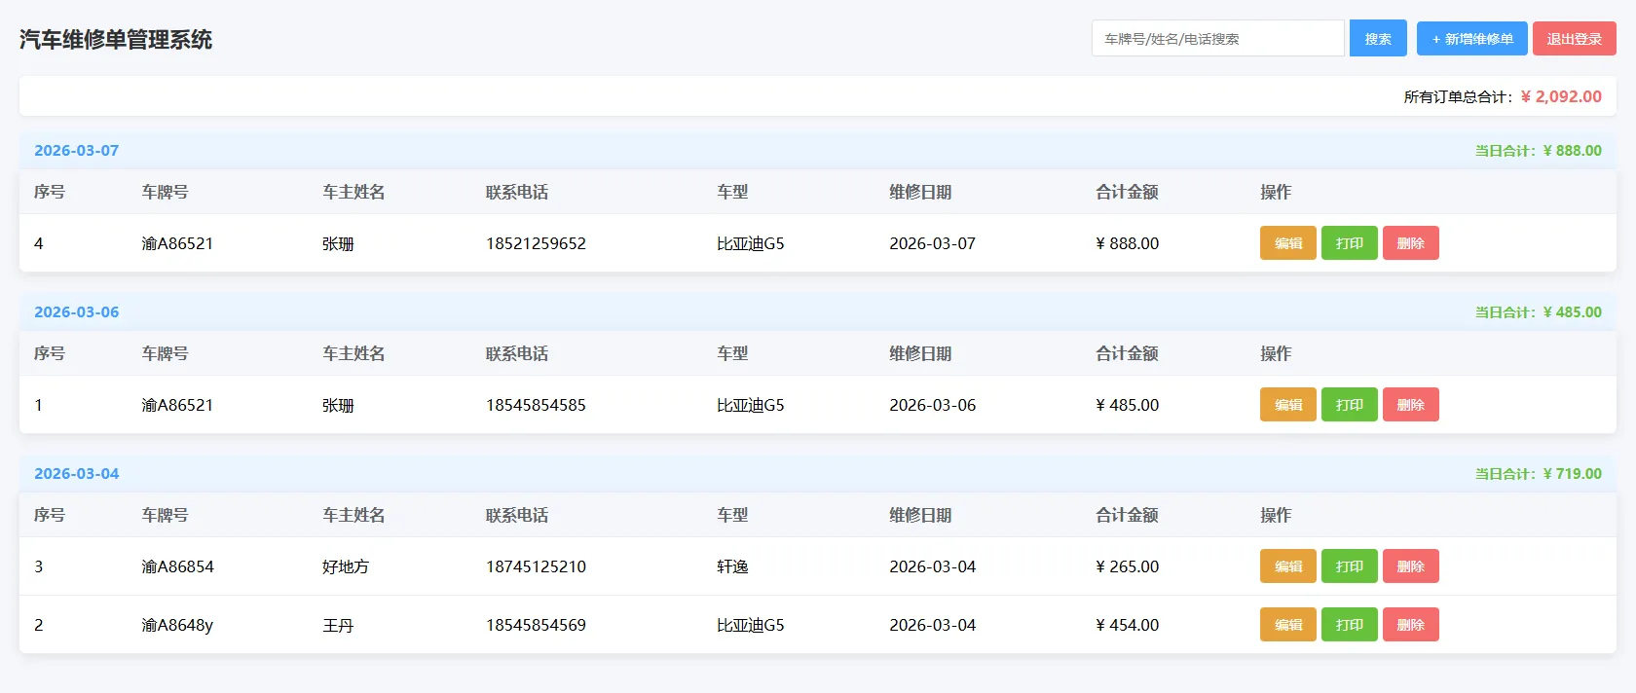The width and height of the screenshot is (1636, 693).
Task: Edit the ¥ 485.00 repair order
Action: [x=1287, y=405]
